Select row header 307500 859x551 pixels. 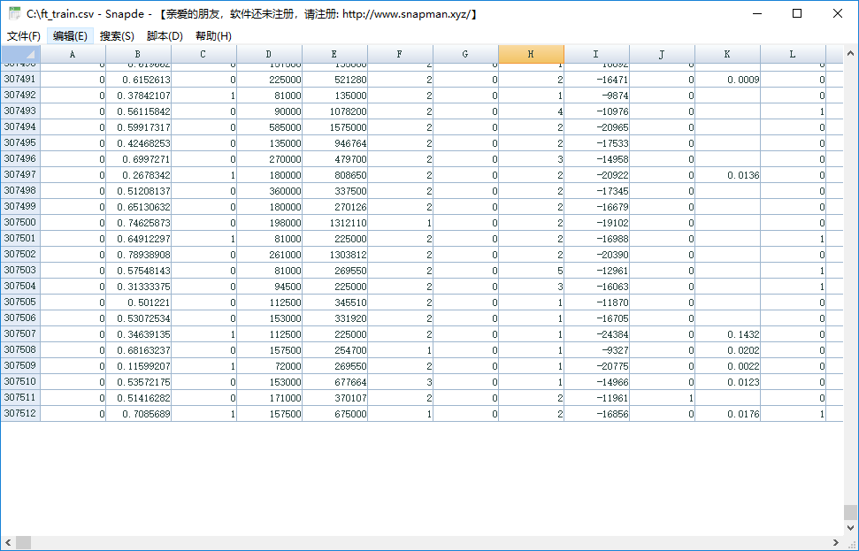point(19,222)
